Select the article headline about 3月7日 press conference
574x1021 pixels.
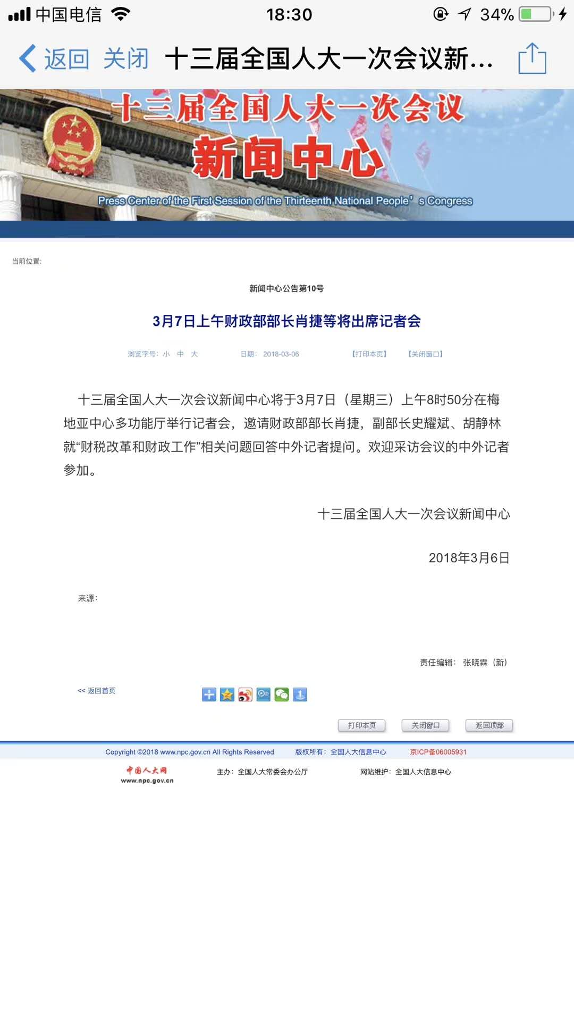pos(287,321)
